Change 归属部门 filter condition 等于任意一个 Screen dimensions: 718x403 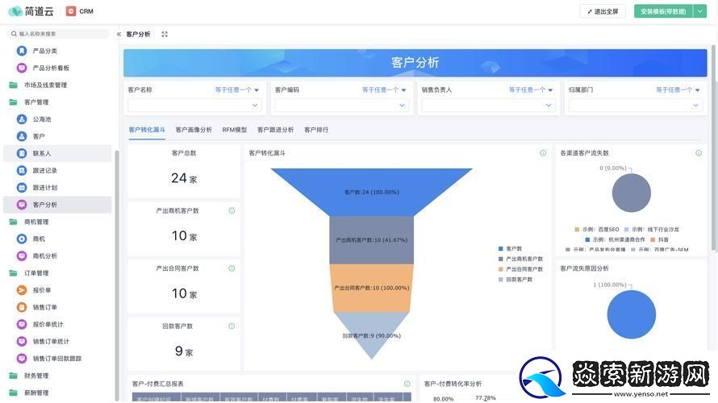678,89
